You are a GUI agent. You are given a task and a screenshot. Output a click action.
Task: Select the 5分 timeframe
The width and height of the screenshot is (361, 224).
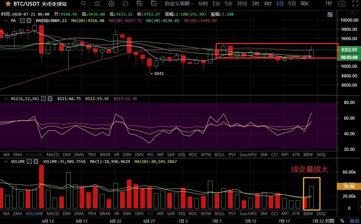click(228, 4)
